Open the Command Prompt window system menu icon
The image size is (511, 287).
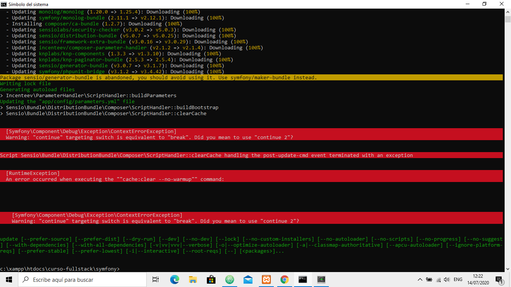tap(4, 4)
